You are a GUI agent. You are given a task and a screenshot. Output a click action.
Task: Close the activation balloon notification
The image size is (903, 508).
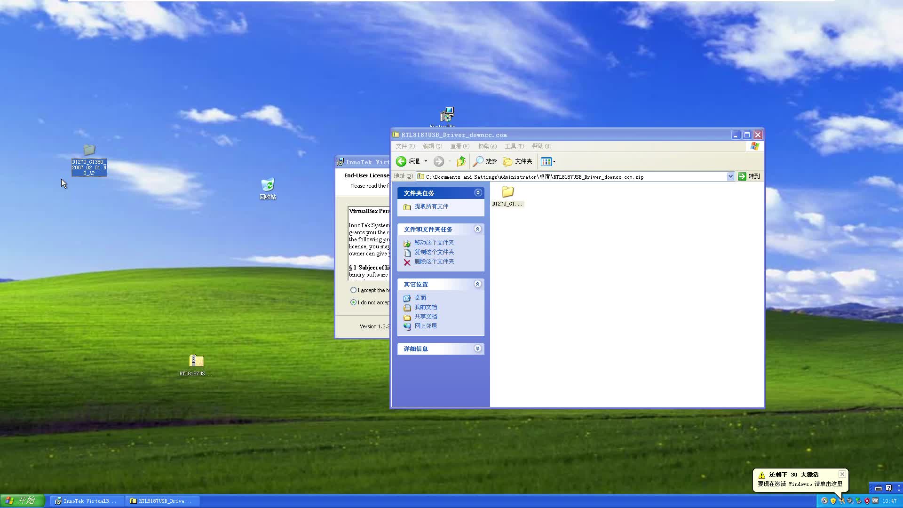click(x=842, y=474)
